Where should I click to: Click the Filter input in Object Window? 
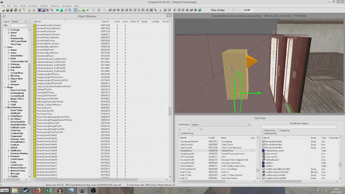(18, 25)
